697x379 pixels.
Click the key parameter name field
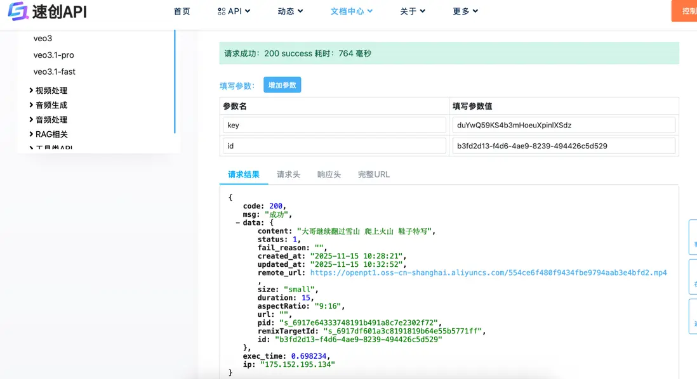point(335,125)
